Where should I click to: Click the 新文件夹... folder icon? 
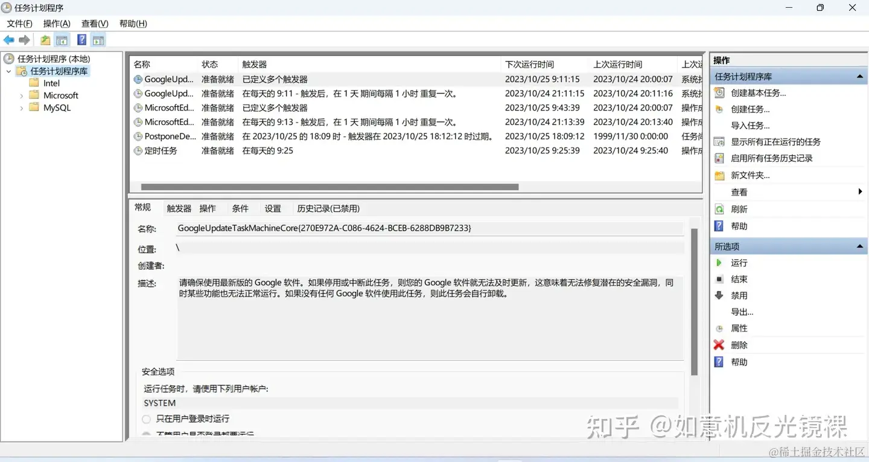719,175
